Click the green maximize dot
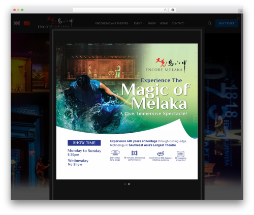The width and height of the screenshot is (254, 215). tap(22, 10)
